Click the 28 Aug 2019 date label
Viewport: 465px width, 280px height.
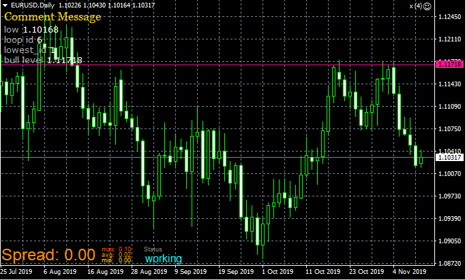click(149, 271)
